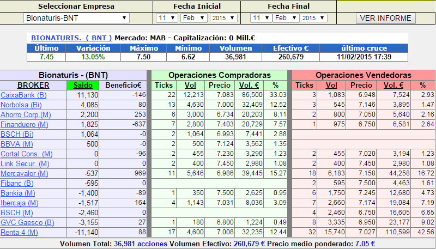Sort by Vol. € in Operaciones Vendedoras
Viewport: 436px width, 249px height.
(393, 86)
